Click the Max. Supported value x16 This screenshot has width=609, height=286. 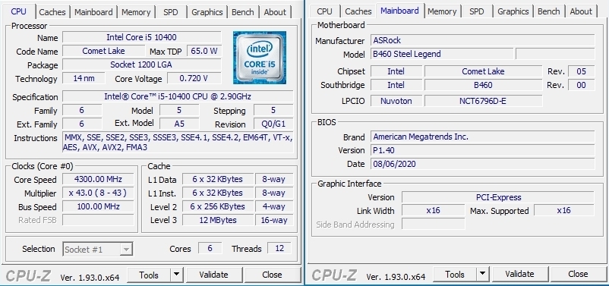[564, 210]
